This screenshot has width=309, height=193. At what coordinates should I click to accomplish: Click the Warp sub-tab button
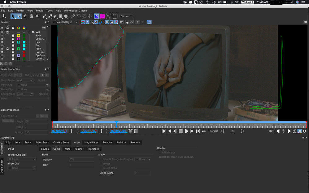tap(67, 149)
